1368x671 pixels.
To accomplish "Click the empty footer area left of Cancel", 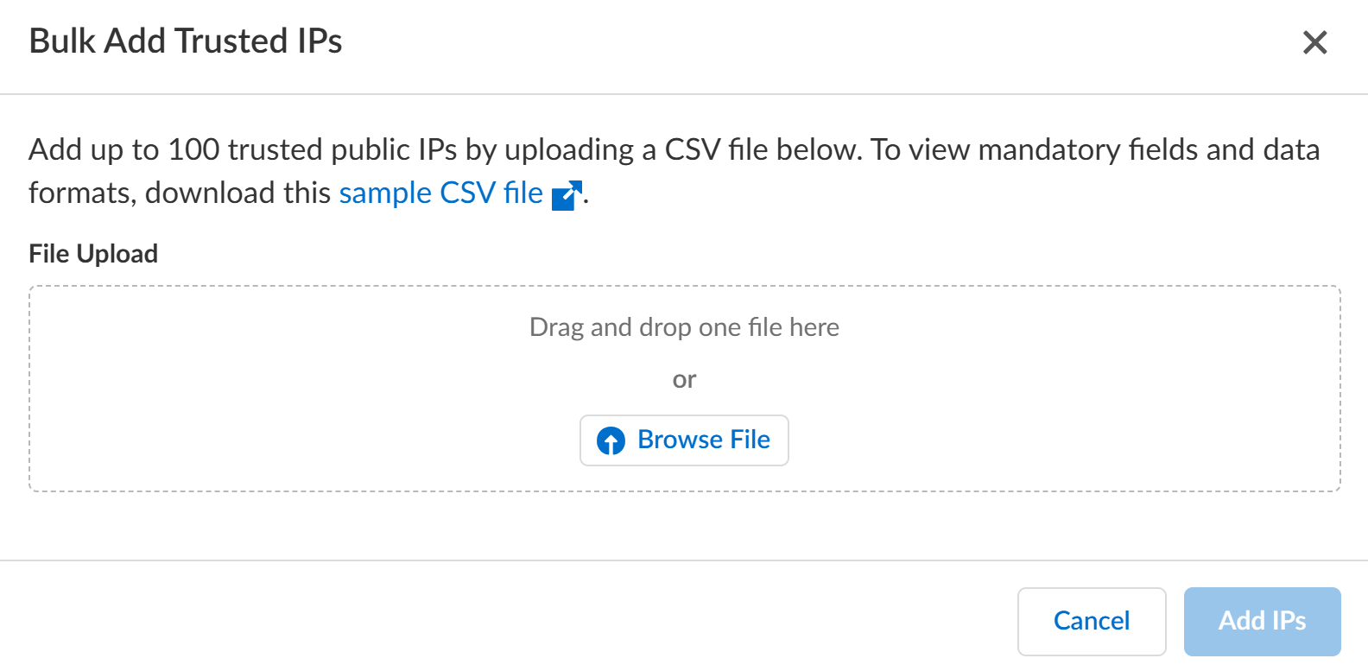I will [518, 621].
